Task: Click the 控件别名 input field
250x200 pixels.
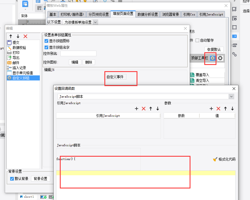Action: (x=78, y=53)
